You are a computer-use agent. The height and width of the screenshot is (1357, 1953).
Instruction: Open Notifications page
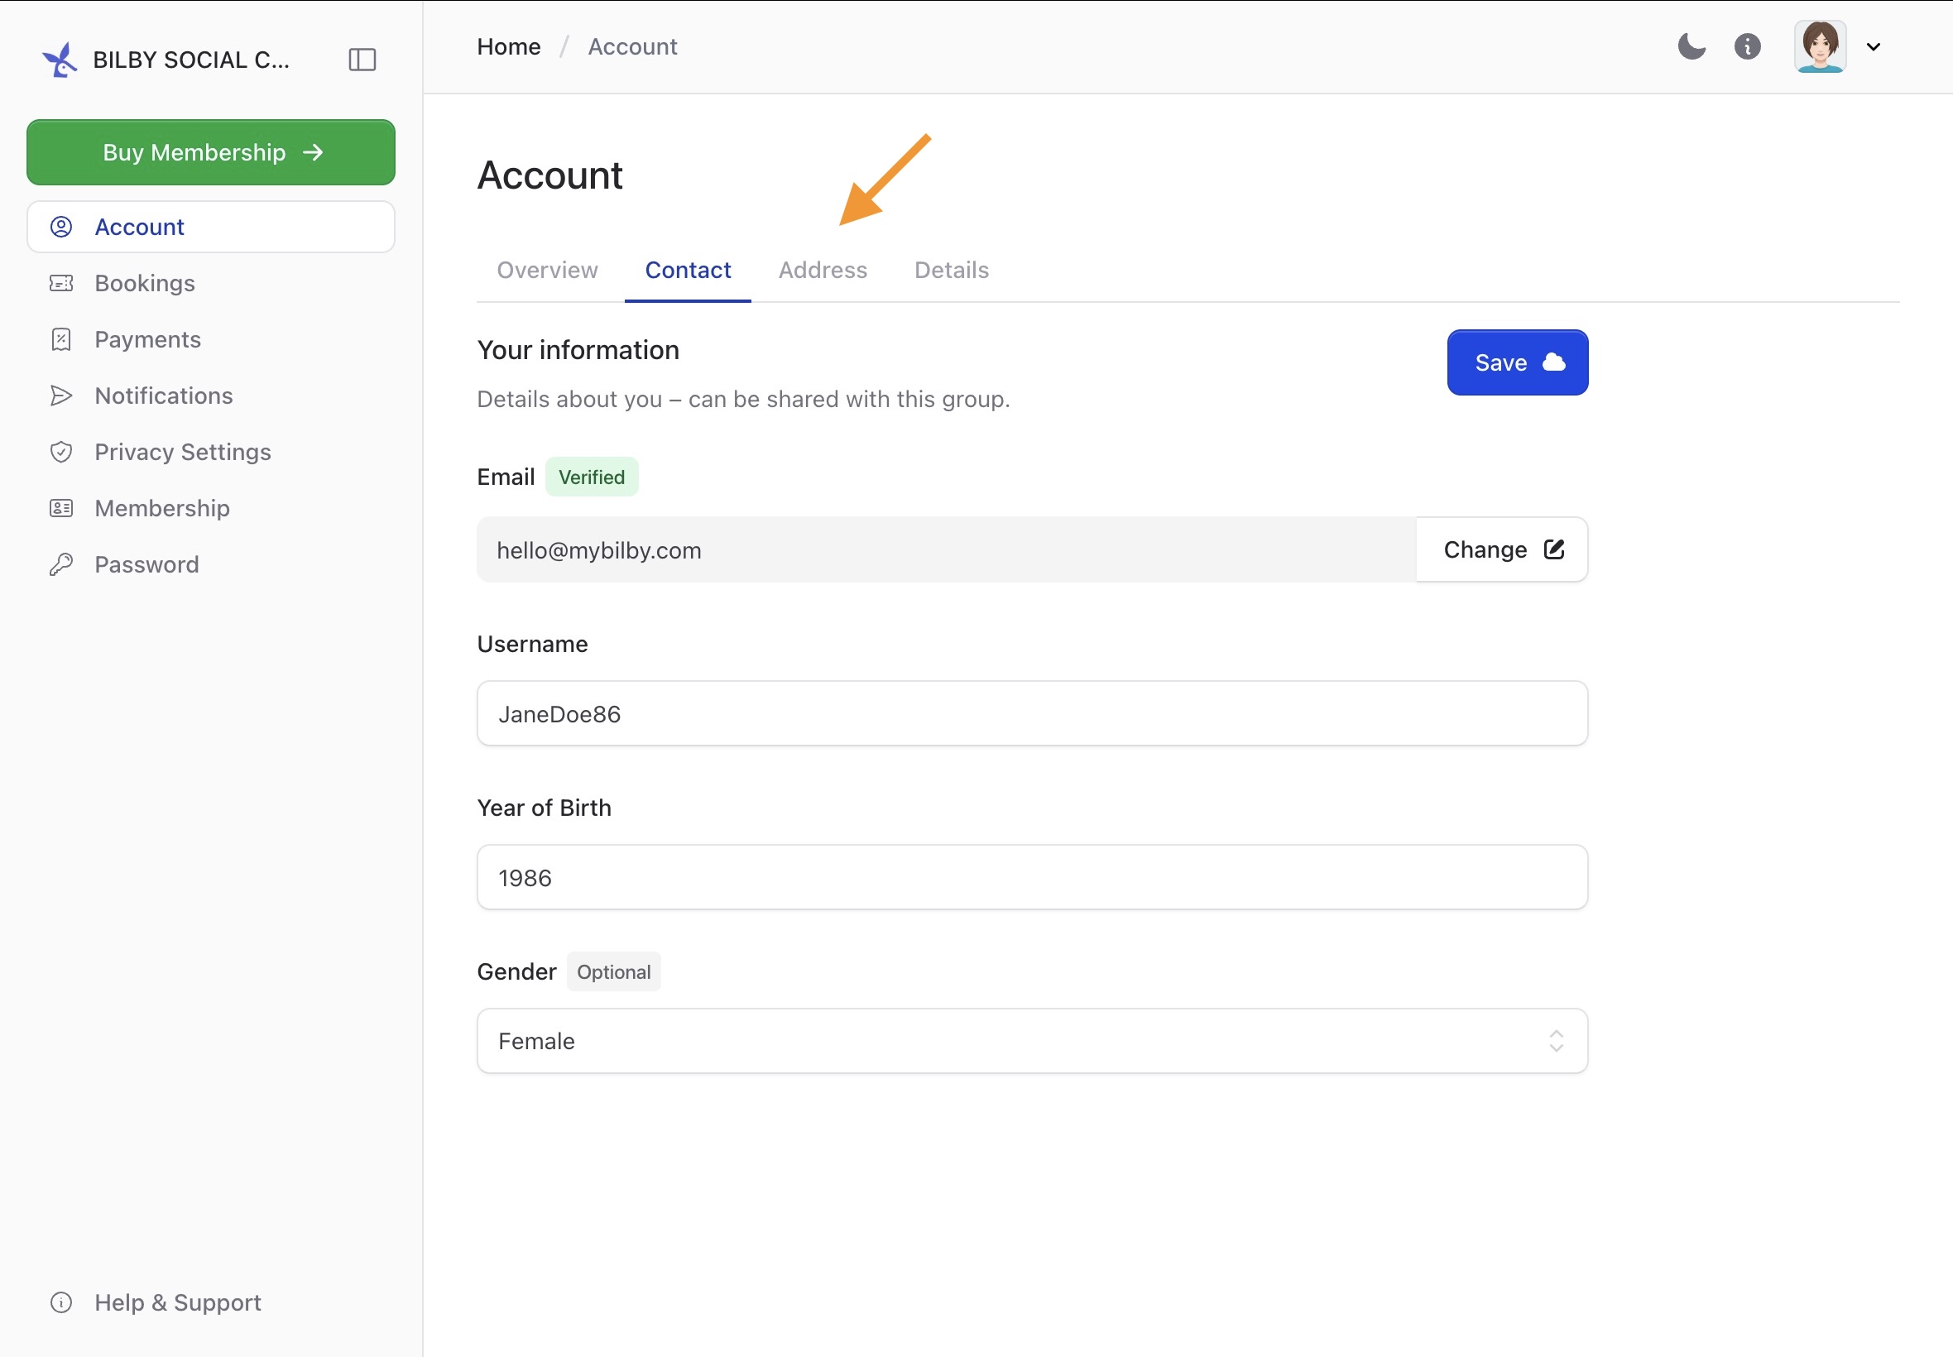211,396
